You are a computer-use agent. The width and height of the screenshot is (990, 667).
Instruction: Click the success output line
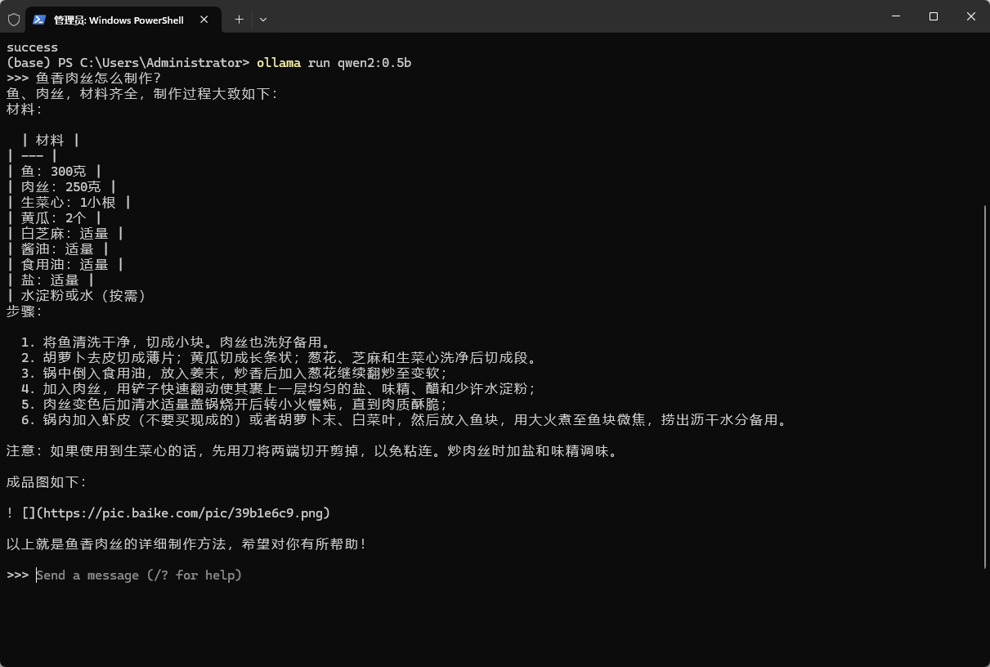pos(32,47)
